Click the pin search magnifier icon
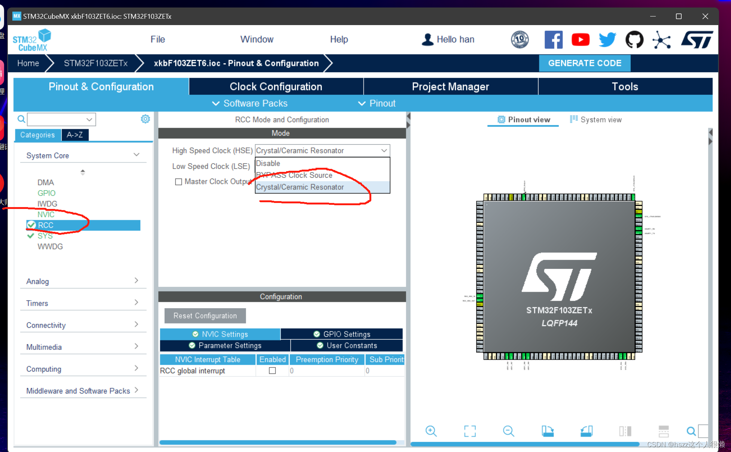The height and width of the screenshot is (452, 731). coord(691,431)
